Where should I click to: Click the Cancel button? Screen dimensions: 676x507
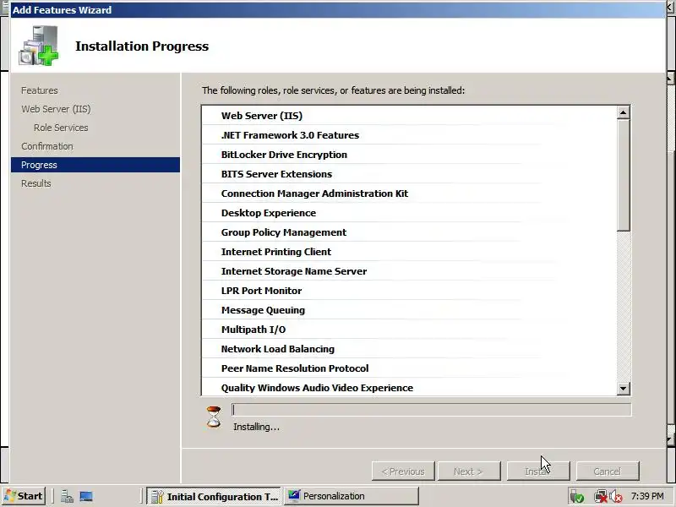tap(608, 472)
